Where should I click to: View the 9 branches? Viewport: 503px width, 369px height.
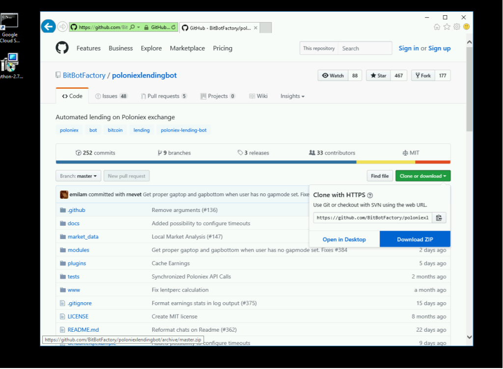point(174,153)
